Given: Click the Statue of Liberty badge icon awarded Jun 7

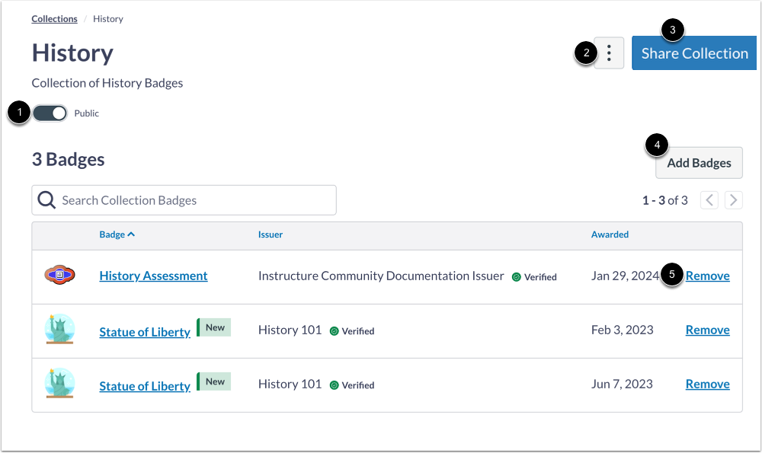Looking at the screenshot, I should click(x=59, y=384).
